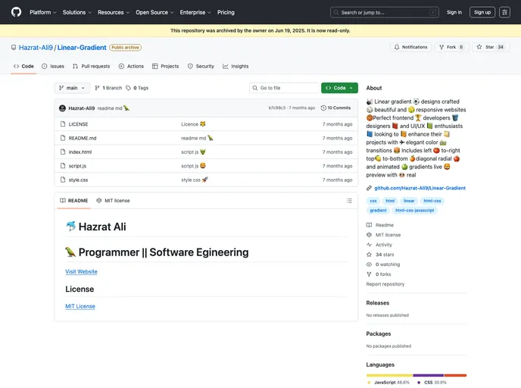The width and height of the screenshot is (521, 388).
Task: Open the Insights tab
Action: (x=236, y=66)
